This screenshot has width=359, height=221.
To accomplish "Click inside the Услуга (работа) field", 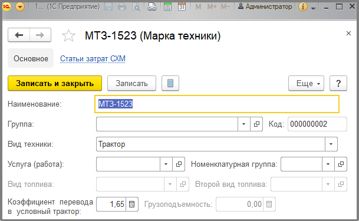I will click(128, 164).
